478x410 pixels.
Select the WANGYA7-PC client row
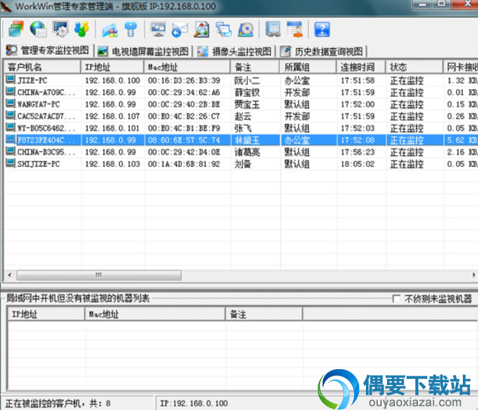(241, 104)
